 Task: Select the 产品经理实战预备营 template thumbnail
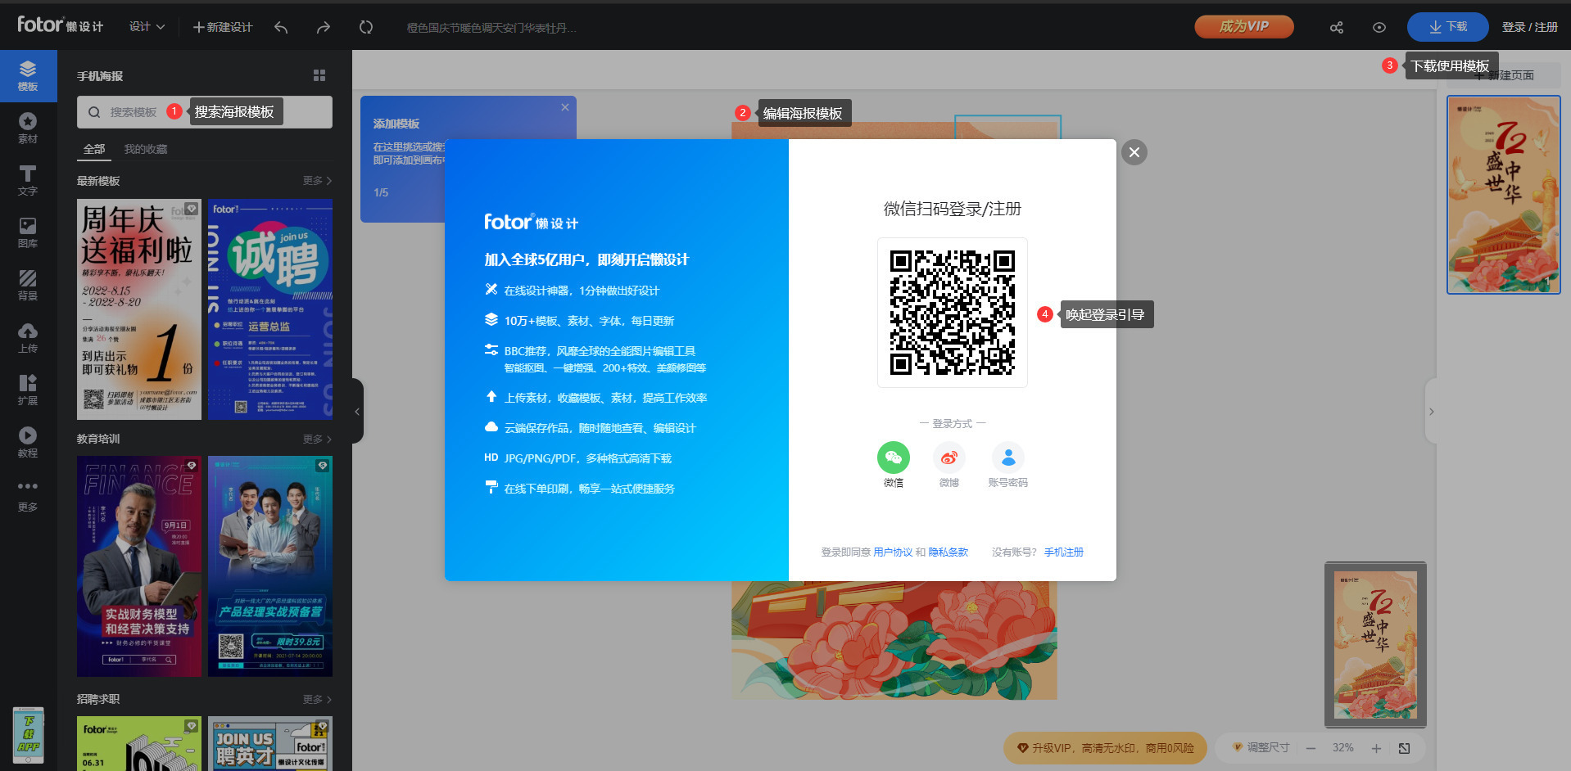point(270,566)
